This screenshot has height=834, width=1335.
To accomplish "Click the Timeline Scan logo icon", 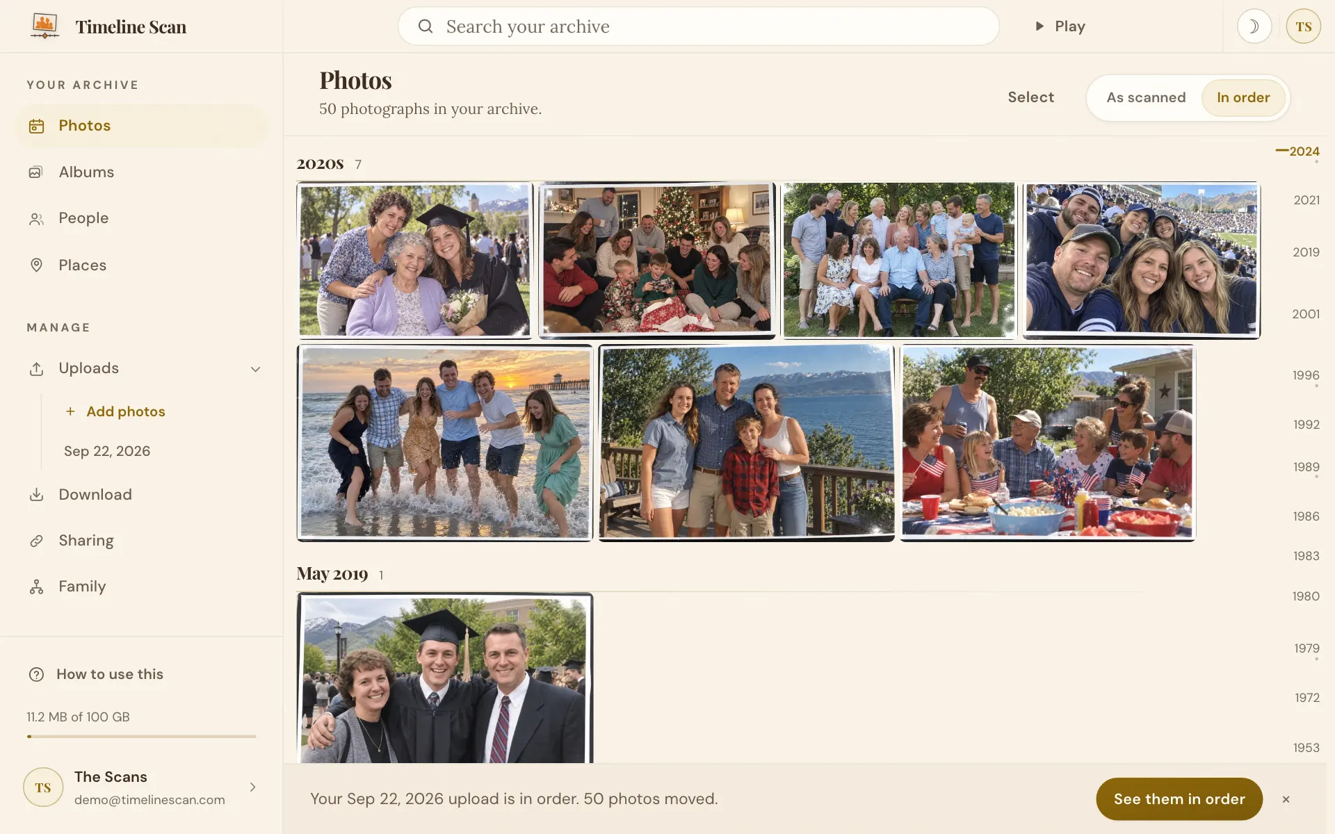I will click(x=44, y=26).
